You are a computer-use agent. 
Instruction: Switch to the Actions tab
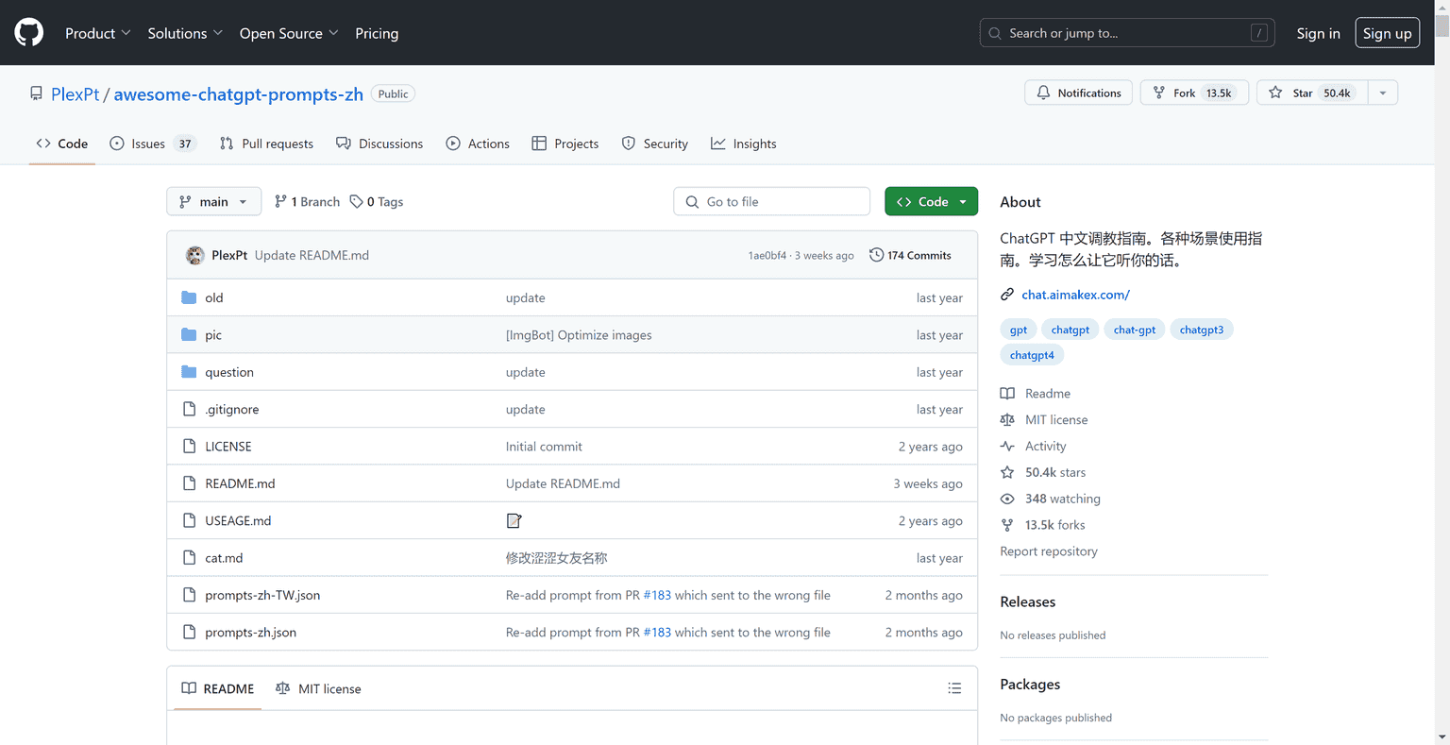(x=478, y=144)
